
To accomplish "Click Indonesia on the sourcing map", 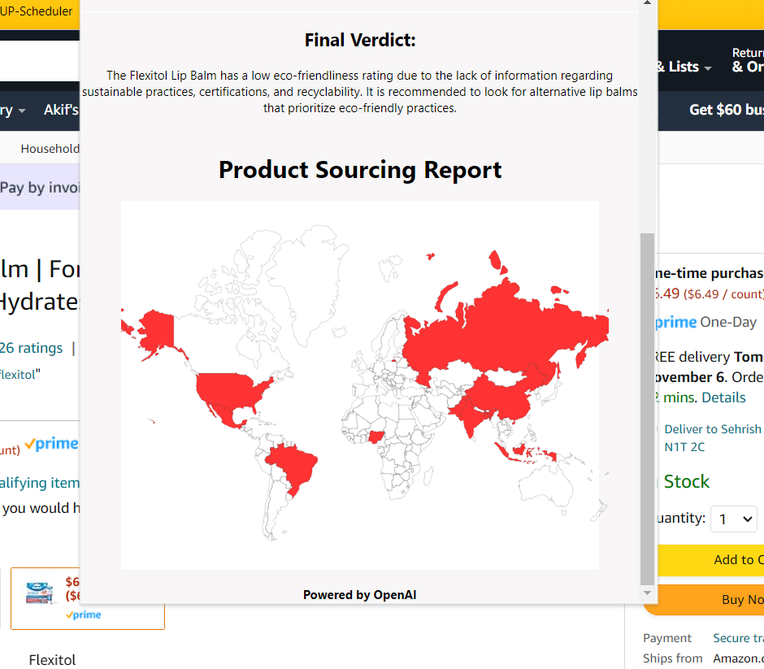I will pyautogui.click(x=523, y=453).
